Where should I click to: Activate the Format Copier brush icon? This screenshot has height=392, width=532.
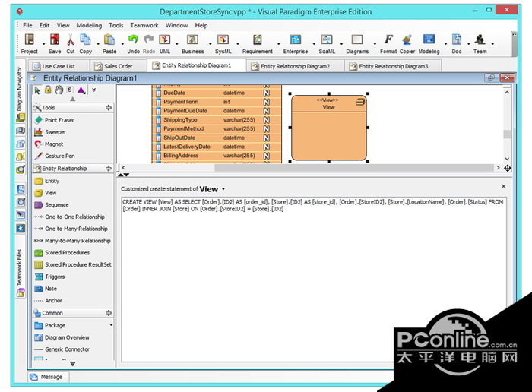click(x=407, y=40)
